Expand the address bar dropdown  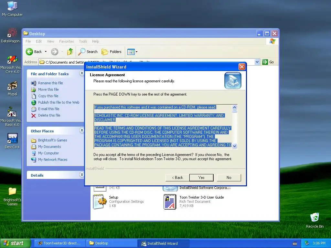257,62
